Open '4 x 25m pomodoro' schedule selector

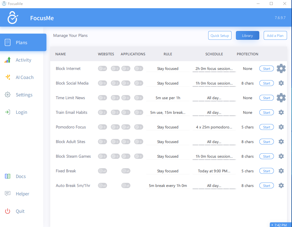tap(214, 127)
